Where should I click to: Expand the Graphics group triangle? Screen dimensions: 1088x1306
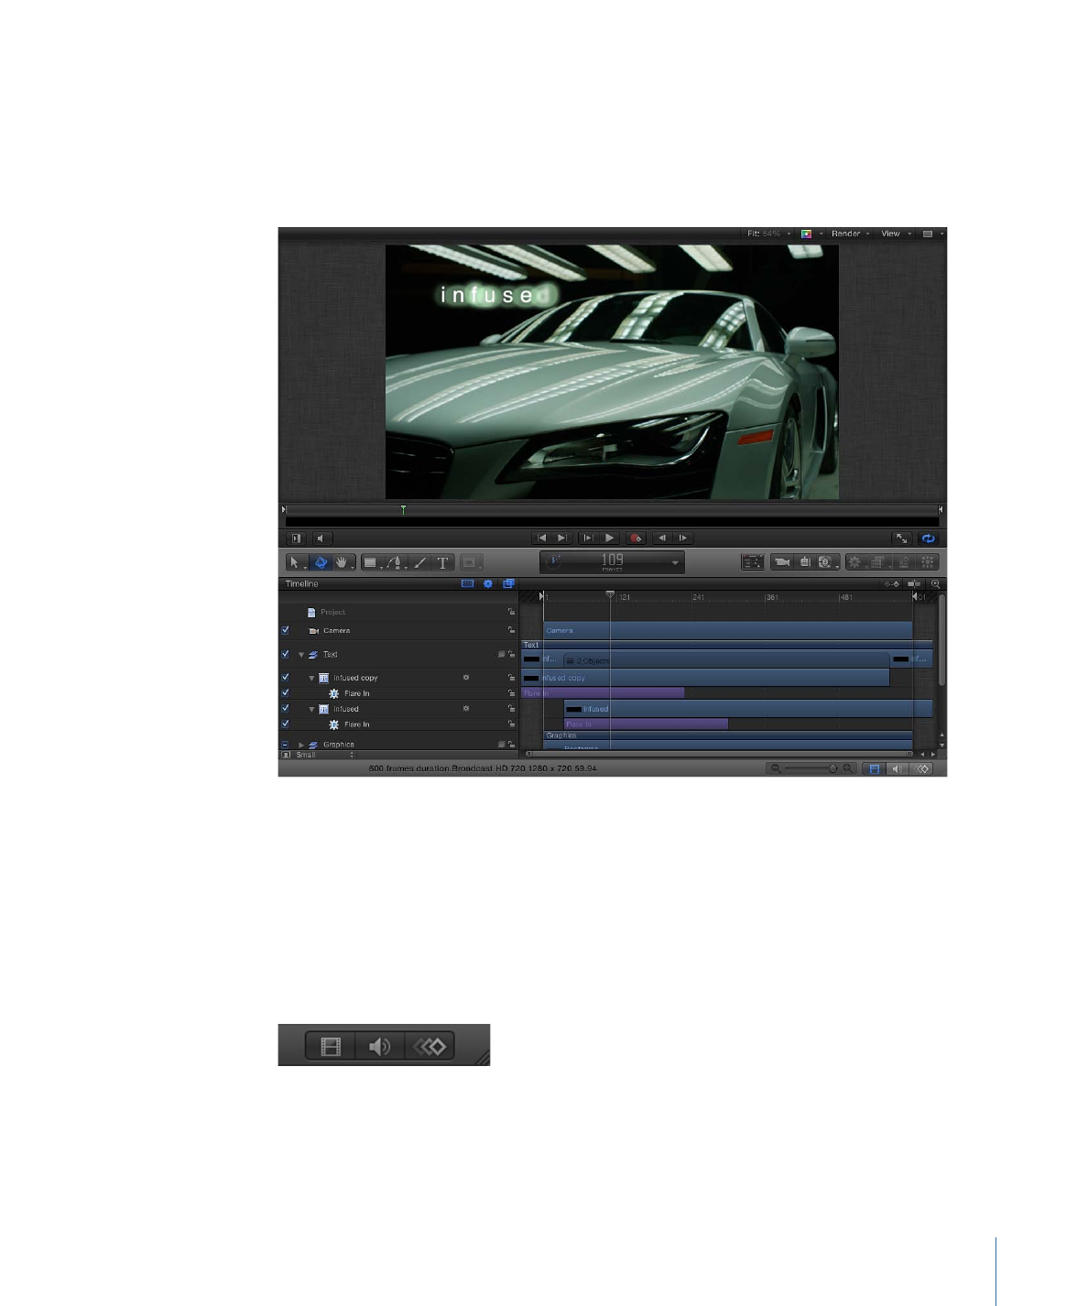tap(301, 745)
